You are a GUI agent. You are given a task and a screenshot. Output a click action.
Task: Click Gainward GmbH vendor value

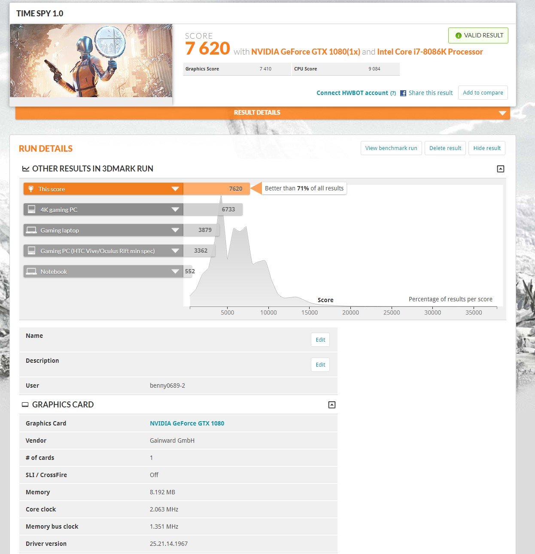pos(172,441)
